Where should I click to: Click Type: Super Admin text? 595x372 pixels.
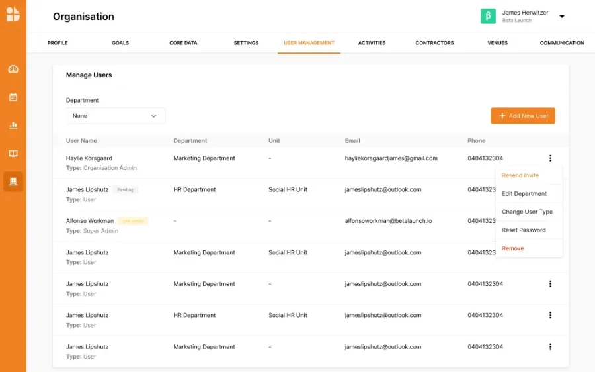point(92,231)
